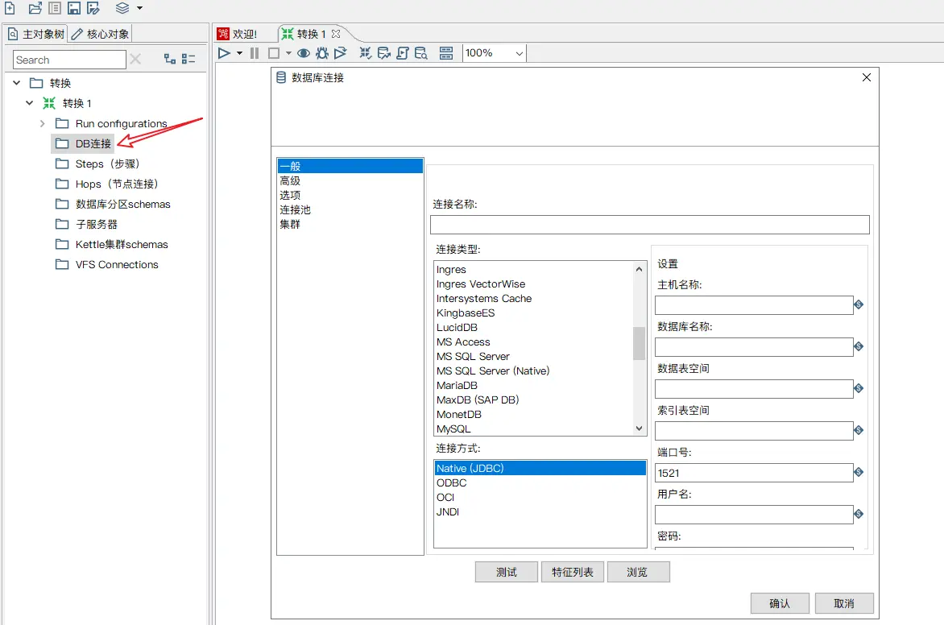Click the expand all tree icon
This screenshot has height=625, width=944.
pyautogui.click(x=169, y=59)
